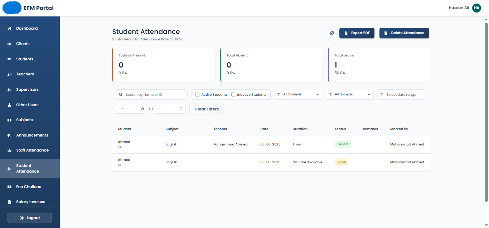Navigate to Subjects via sidebar icon
This screenshot has width=489, height=228.
tap(9, 120)
